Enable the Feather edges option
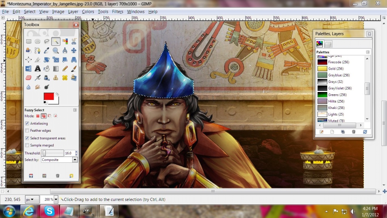 click(27, 131)
